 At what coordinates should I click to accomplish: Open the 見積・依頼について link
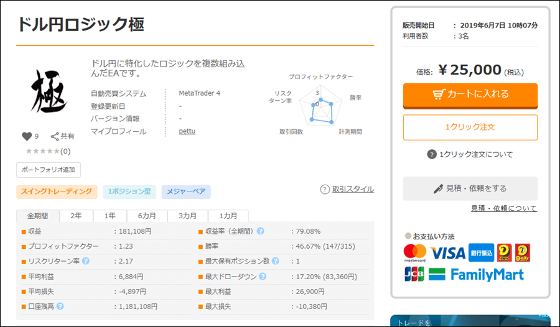tap(503, 208)
